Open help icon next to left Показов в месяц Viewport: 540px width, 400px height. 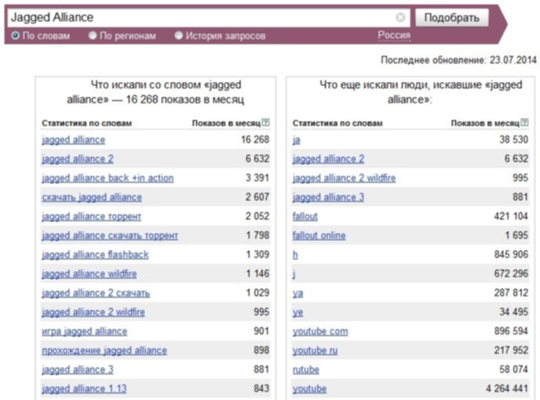(265, 122)
